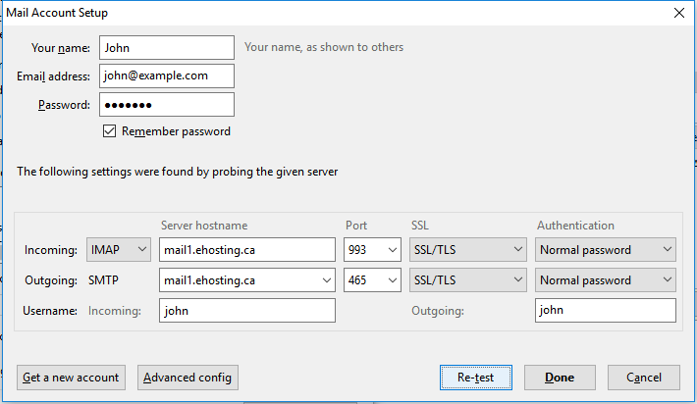This screenshot has height=404, width=697.
Task: Cancel the account setup
Action: (644, 378)
